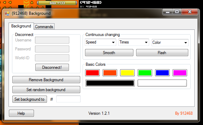The width and height of the screenshot is (203, 125).
Task: Set the background to black swatch
Action: [x=110, y=83]
